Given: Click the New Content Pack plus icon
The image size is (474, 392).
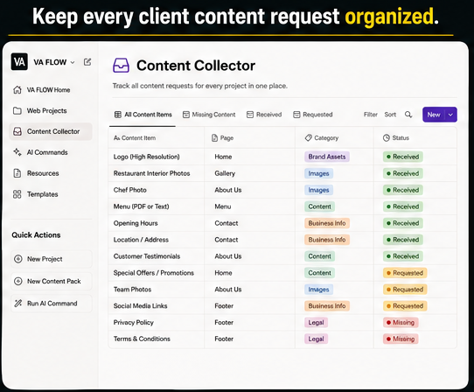Looking at the screenshot, I should [x=18, y=281].
